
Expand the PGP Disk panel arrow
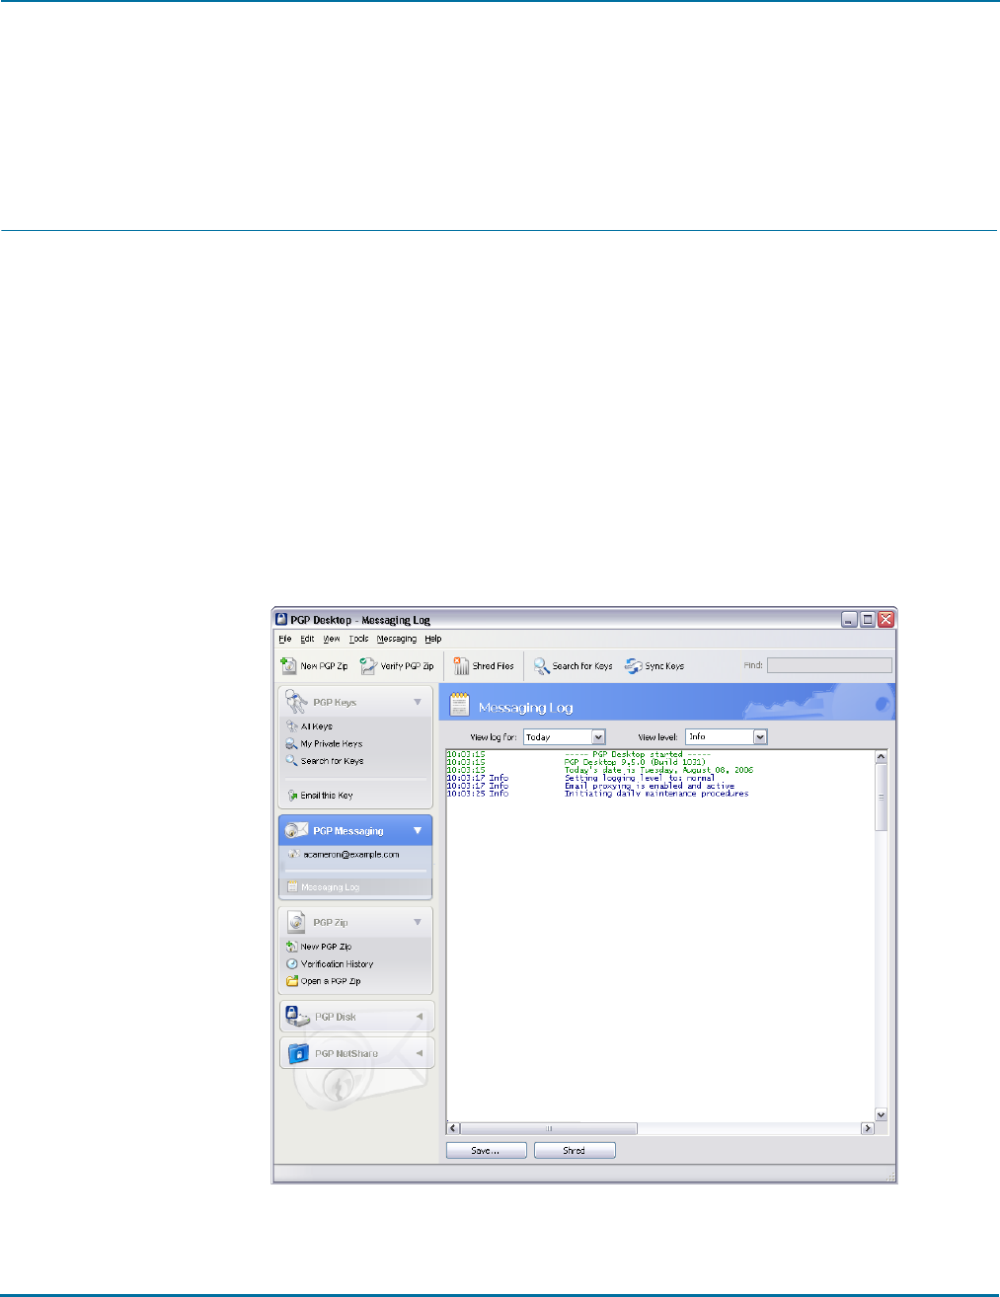pyautogui.click(x=419, y=1017)
